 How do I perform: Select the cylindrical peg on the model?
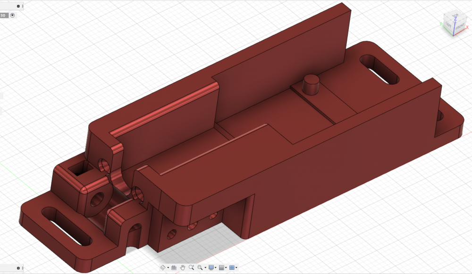[x=311, y=85]
